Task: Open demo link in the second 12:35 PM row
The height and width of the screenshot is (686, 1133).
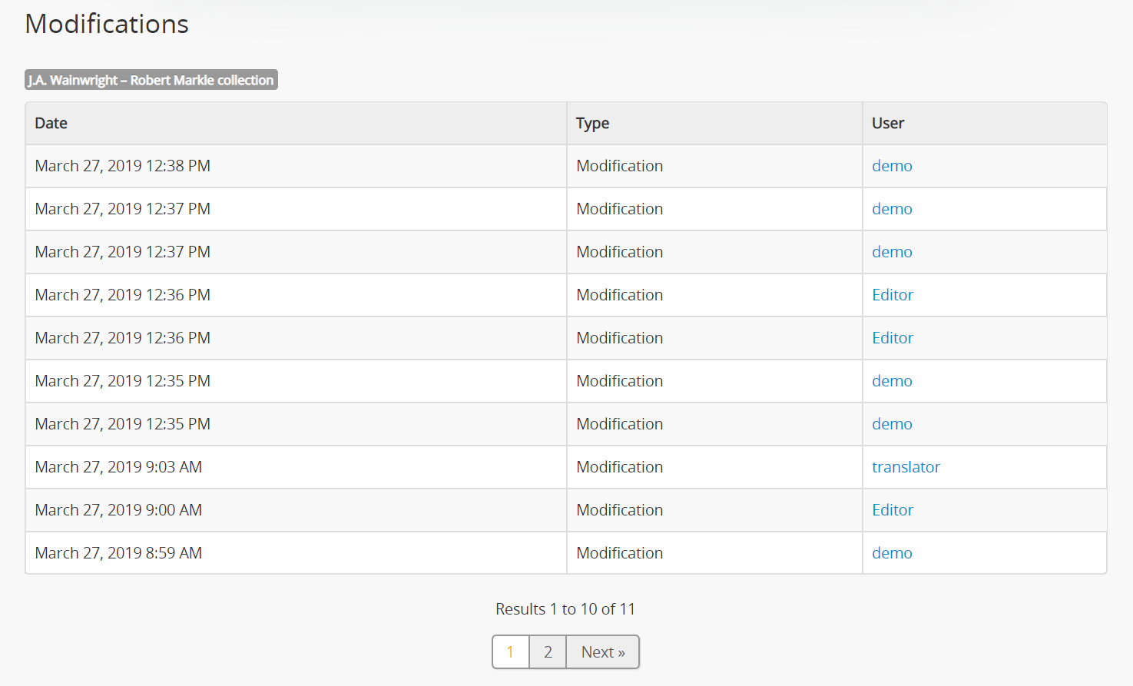Action: [x=892, y=424]
